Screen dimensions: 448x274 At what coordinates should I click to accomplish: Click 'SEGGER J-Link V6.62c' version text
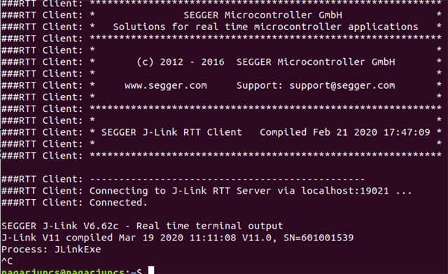[x=60, y=226]
